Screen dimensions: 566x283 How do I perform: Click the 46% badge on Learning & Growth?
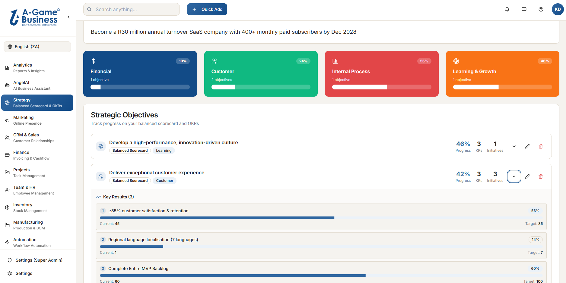545,61
